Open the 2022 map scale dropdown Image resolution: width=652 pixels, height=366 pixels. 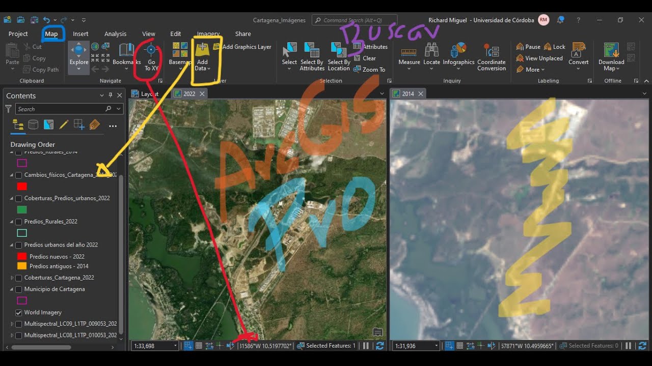click(175, 346)
